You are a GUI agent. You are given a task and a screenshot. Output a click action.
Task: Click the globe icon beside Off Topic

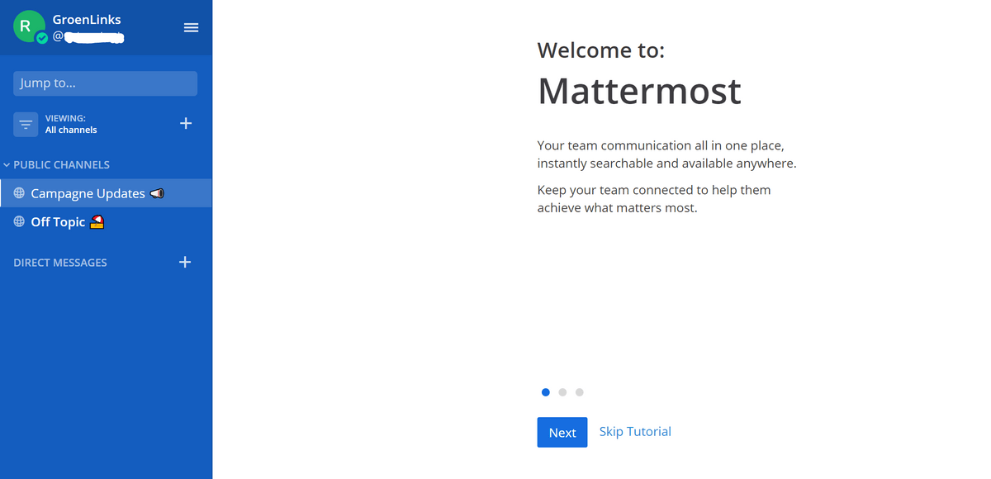pos(19,221)
